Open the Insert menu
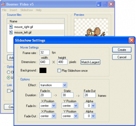Viewport: 136px width, 126px height. tap(13, 10)
